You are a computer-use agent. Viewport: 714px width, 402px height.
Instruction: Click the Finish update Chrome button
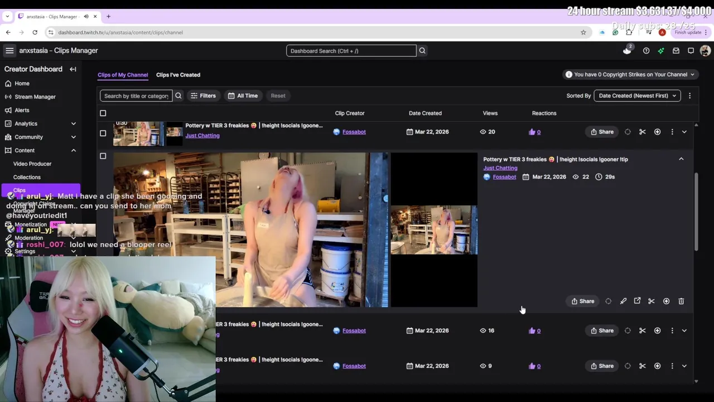click(x=691, y=32)
